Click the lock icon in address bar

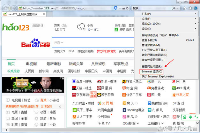(123, 8)
